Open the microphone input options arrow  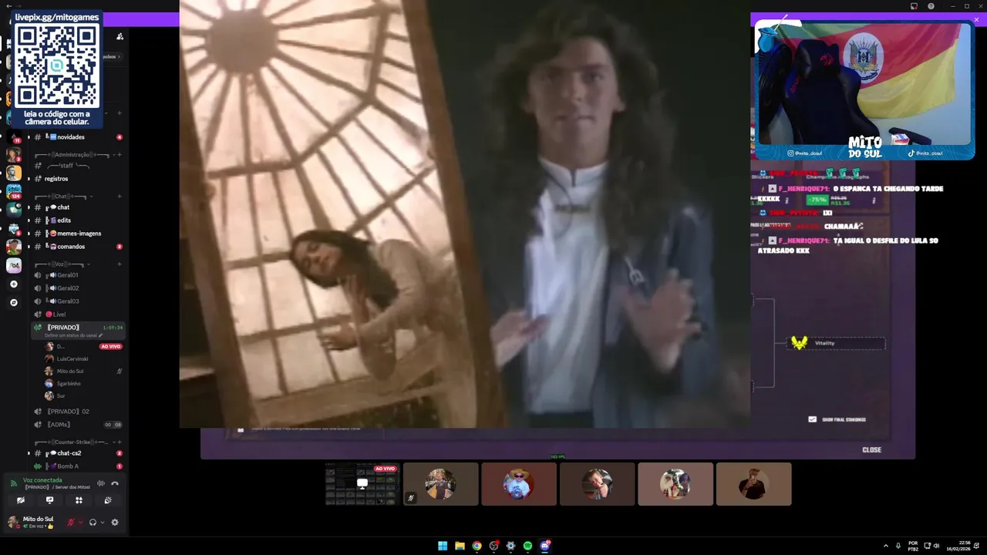80,523
